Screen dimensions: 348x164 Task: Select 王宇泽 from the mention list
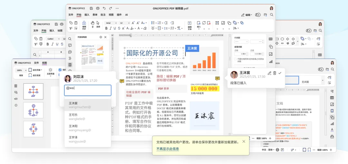[x=88, y=139]
